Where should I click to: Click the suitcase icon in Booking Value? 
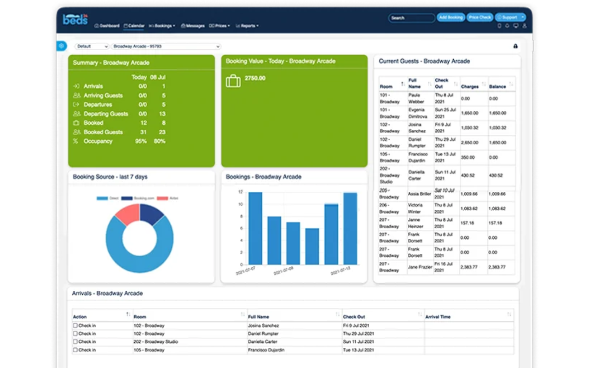click(x=233, y=81)
